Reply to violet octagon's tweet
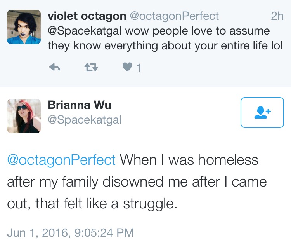The width and height of the screenshot is (291, 239). click(54, 67)
